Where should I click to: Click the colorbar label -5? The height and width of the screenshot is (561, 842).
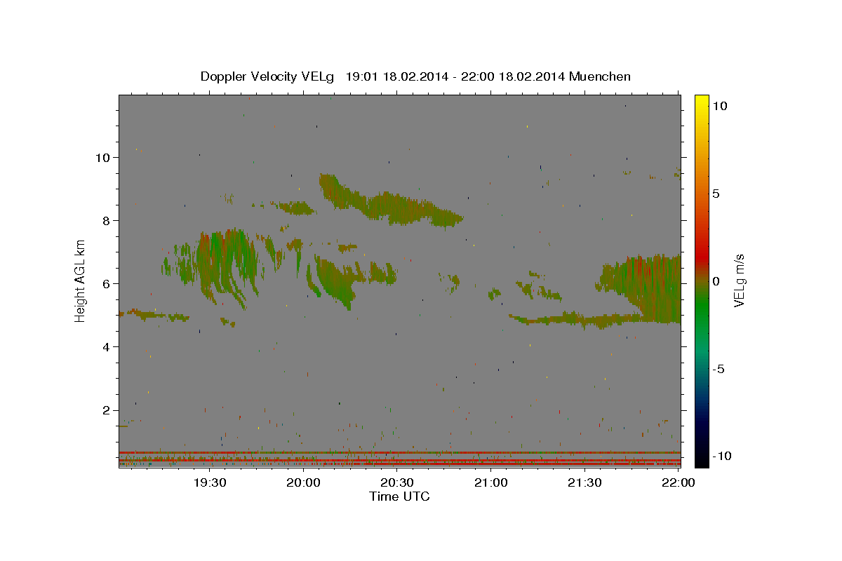718,369
